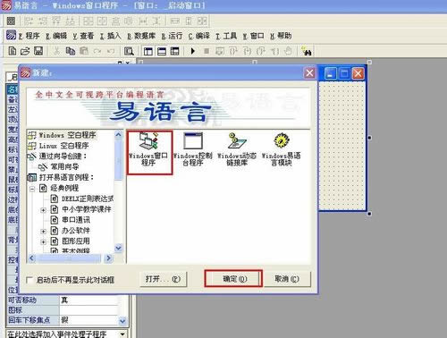Click tree list scroll-up arrow
Screen dimensions: 447x338
click(118, 135)
